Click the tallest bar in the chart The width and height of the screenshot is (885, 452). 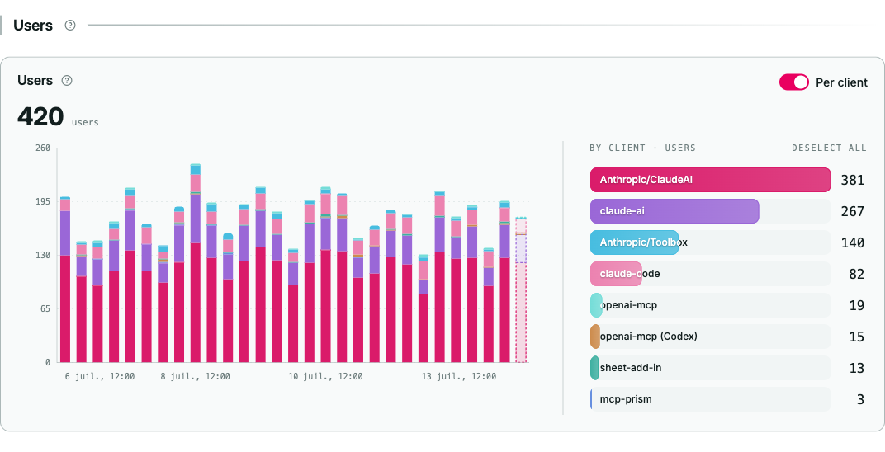[x=196, y=263]
